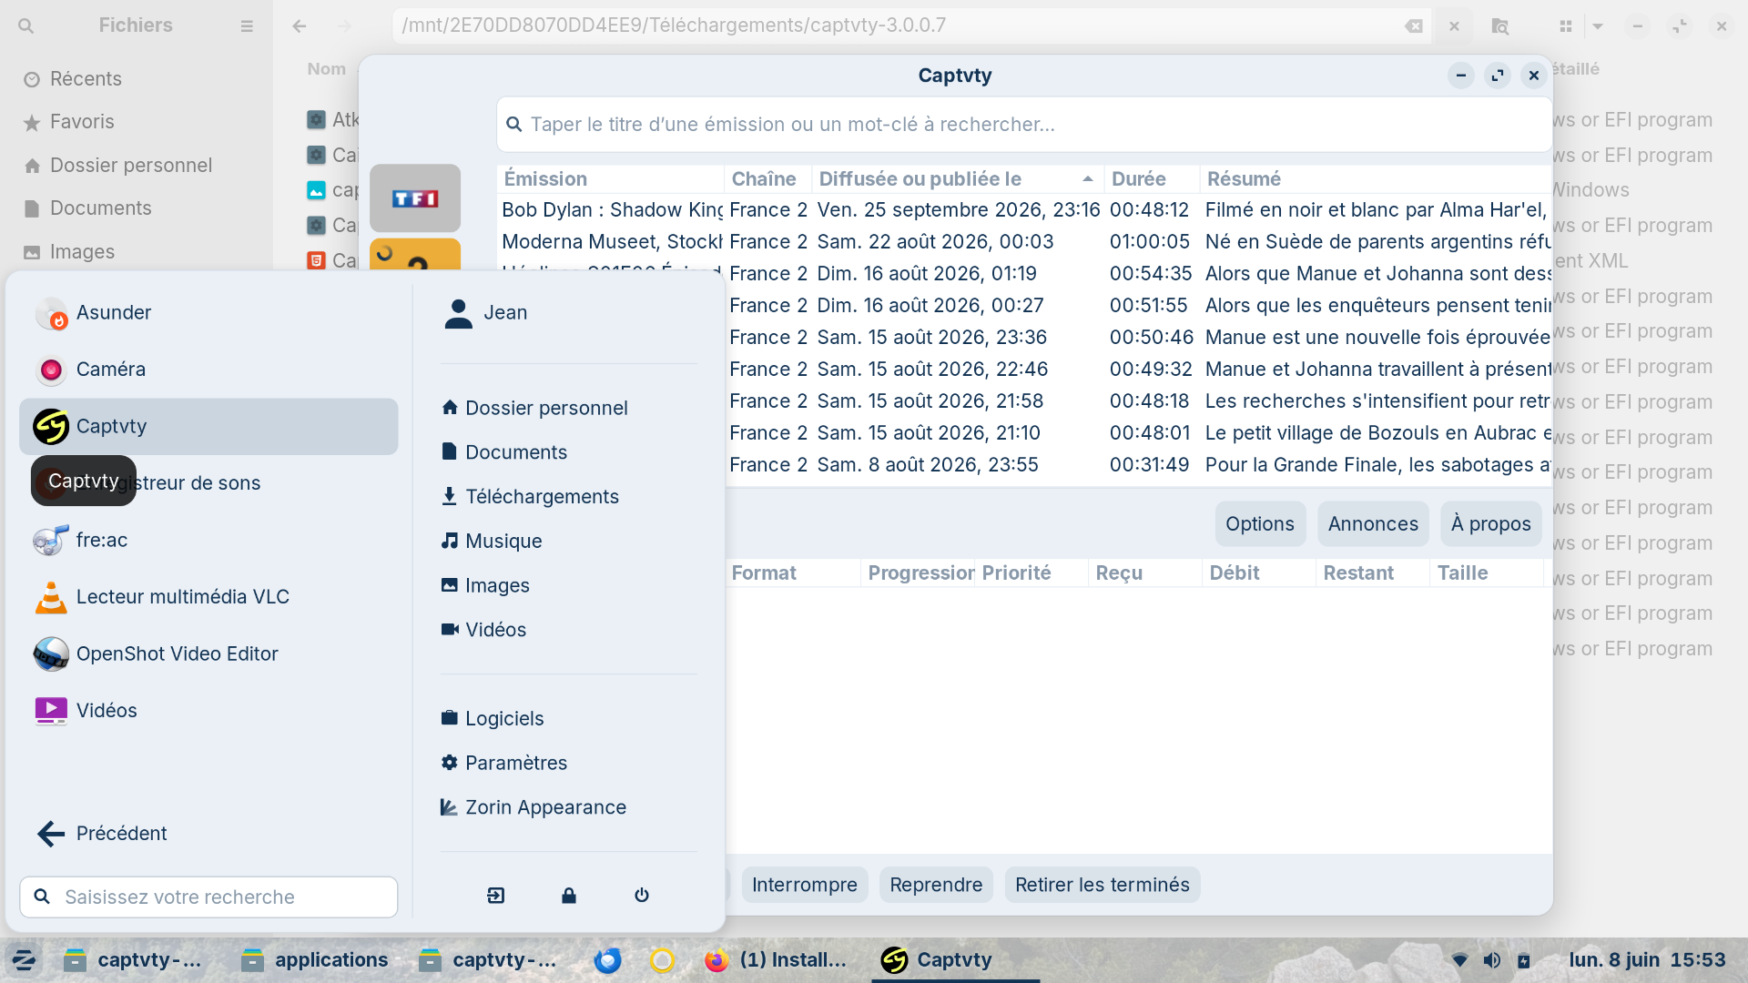Click the Débit column header
Screen dimensions: 1748x983
coord(1259,573)
